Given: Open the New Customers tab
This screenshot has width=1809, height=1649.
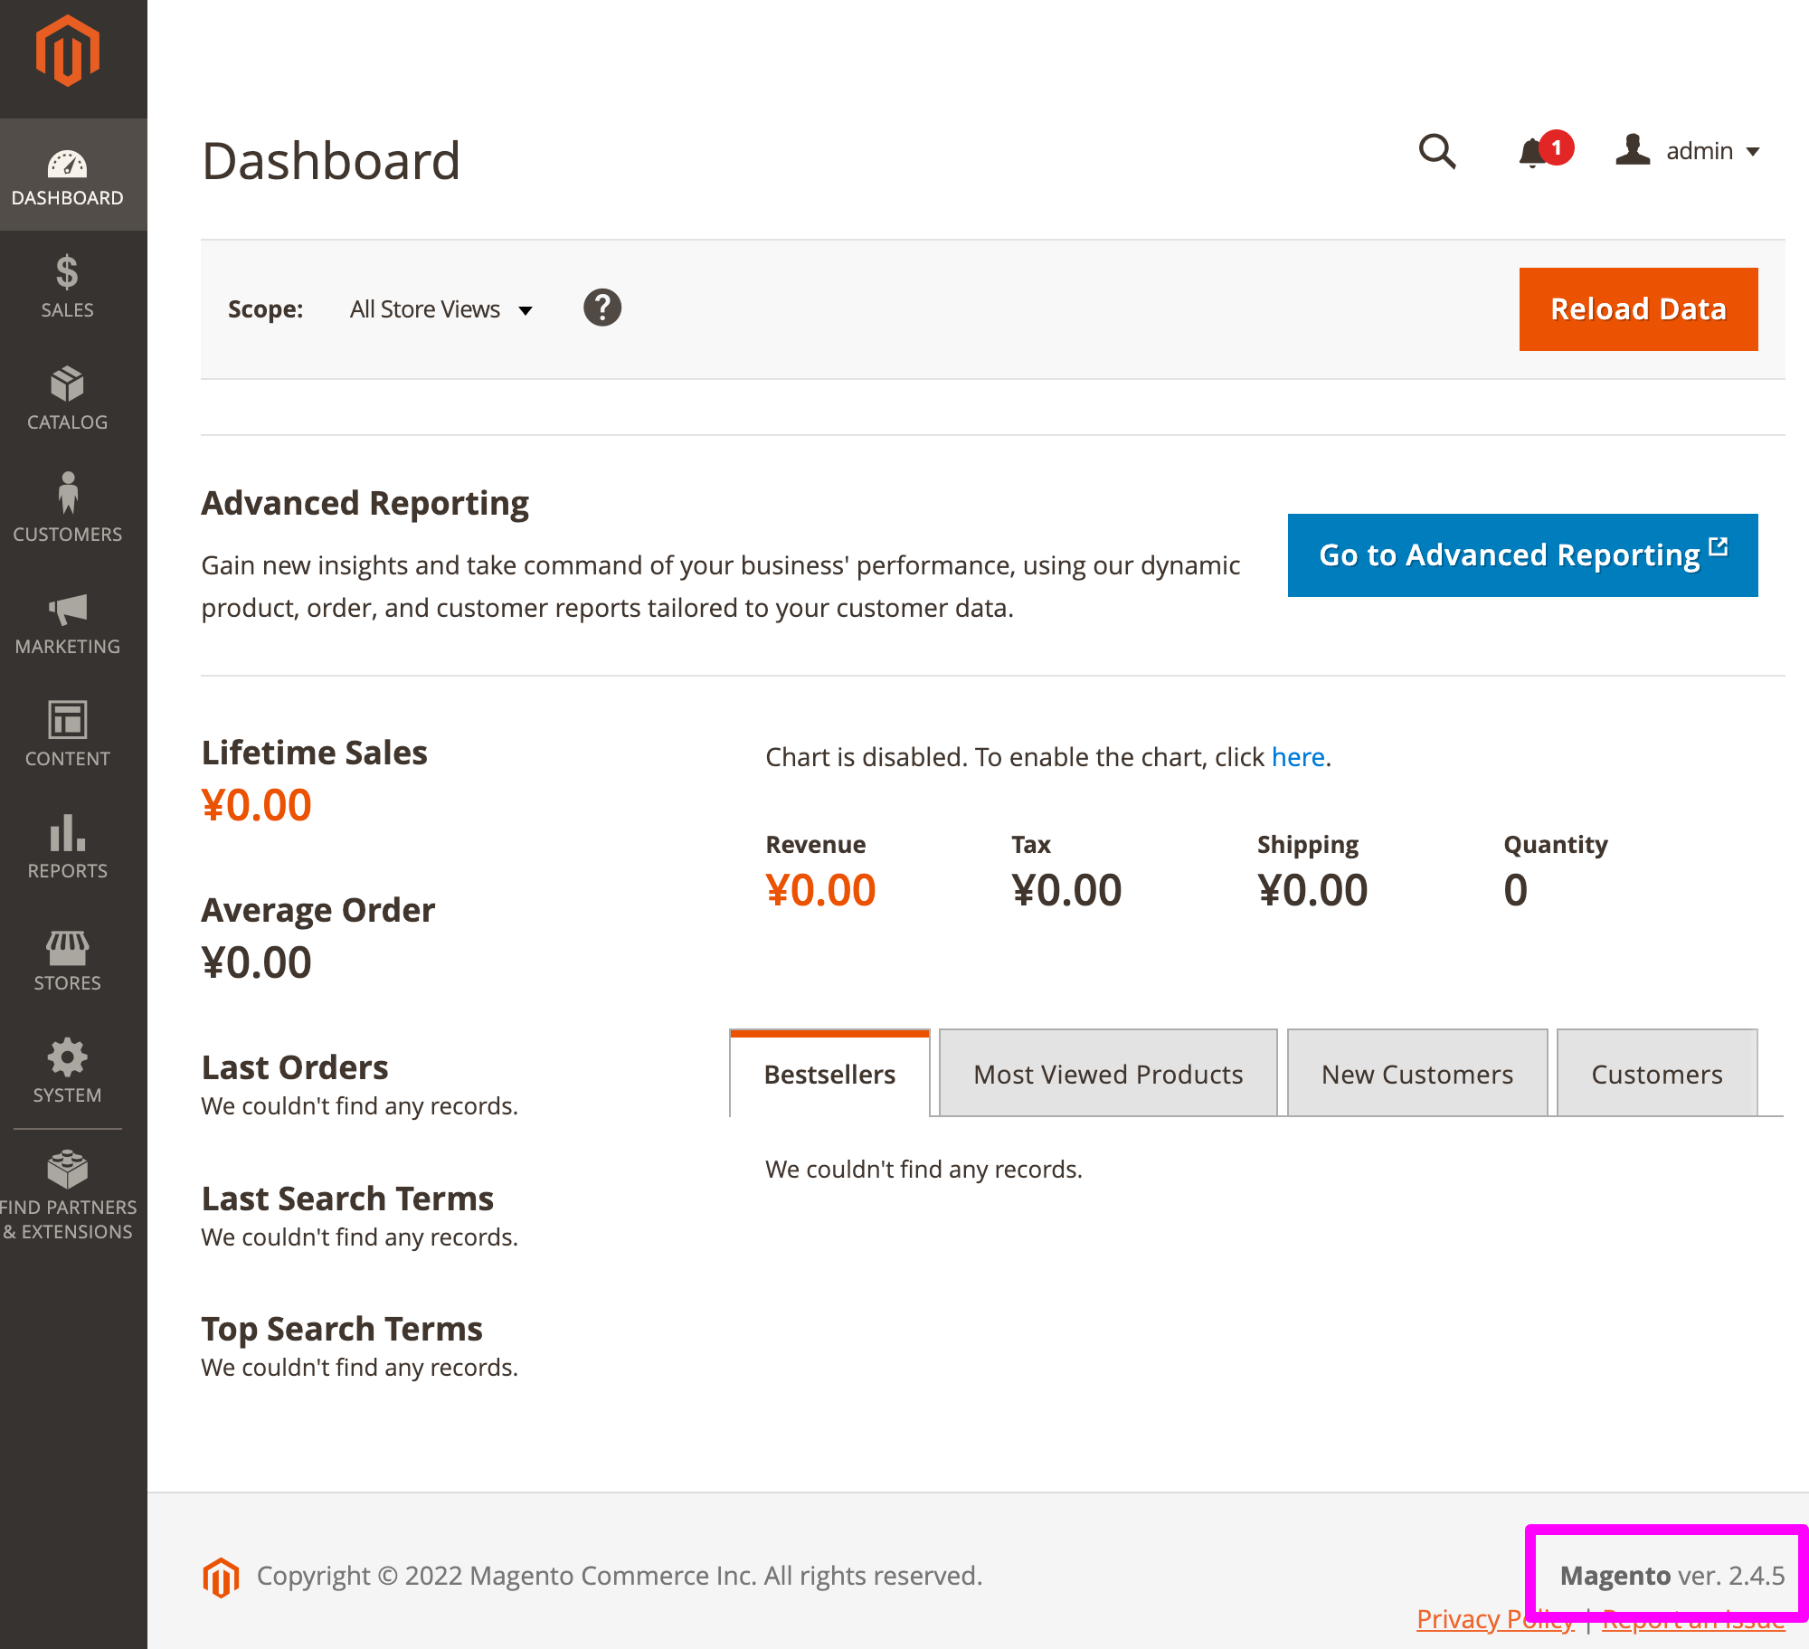Looking at the screenshot, I should [x=1416, y=1074].
